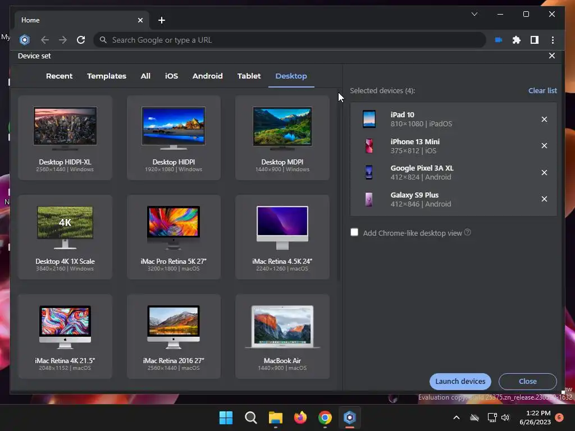Open a new tab with plus icon
Image resolution: width=575 pixels, height=431 pixels.
coord(162,20)
